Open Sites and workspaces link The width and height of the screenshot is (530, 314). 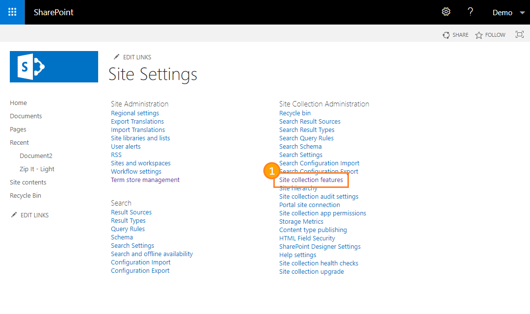[141, 163]
